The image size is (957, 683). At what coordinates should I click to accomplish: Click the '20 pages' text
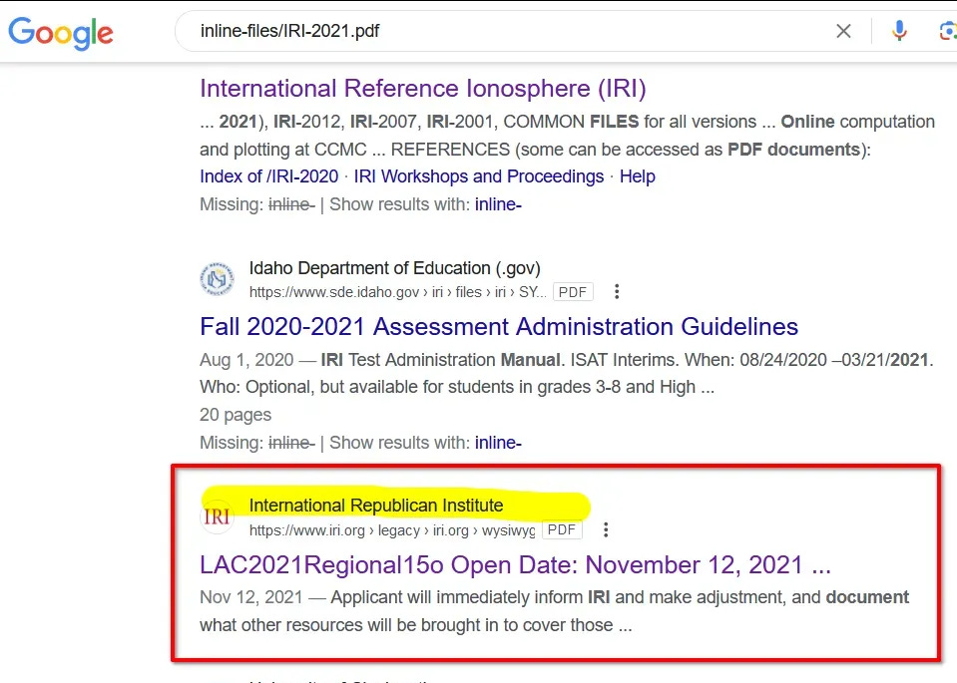coord(236,416)
